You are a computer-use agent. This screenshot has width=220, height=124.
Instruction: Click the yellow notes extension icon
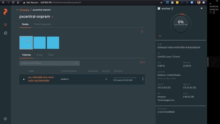pyautogui.click(x=177, y=2)
